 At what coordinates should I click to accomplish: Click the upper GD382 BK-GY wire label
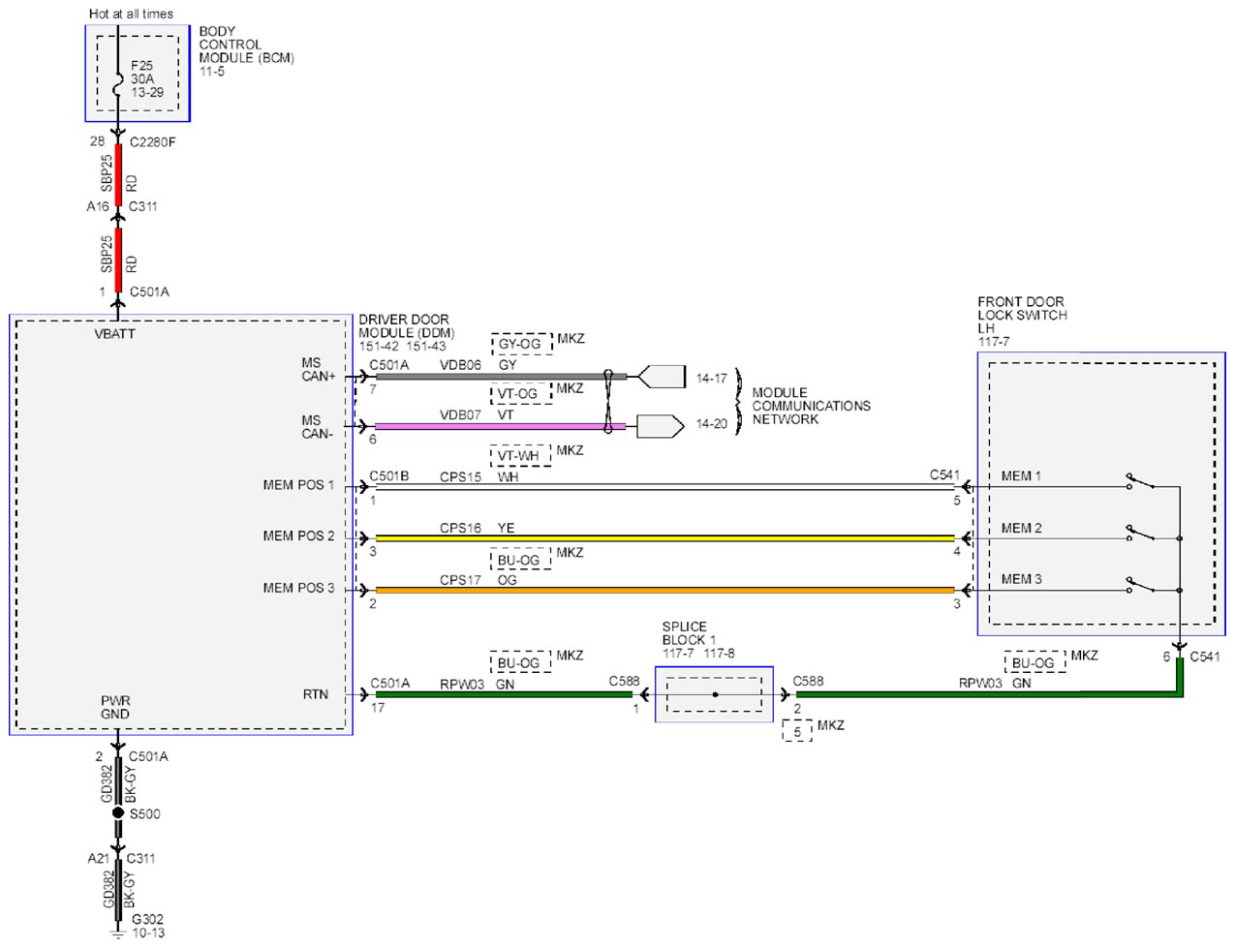[x=118, y=783]
